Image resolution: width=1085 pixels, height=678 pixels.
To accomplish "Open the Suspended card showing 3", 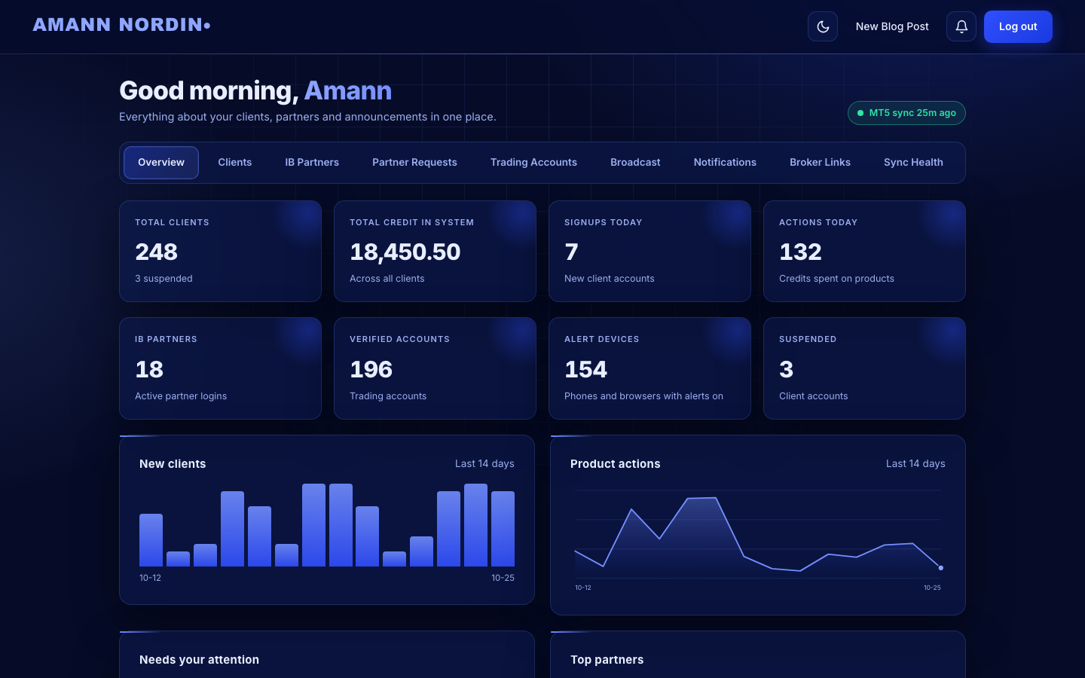I will tap(864, 368).
